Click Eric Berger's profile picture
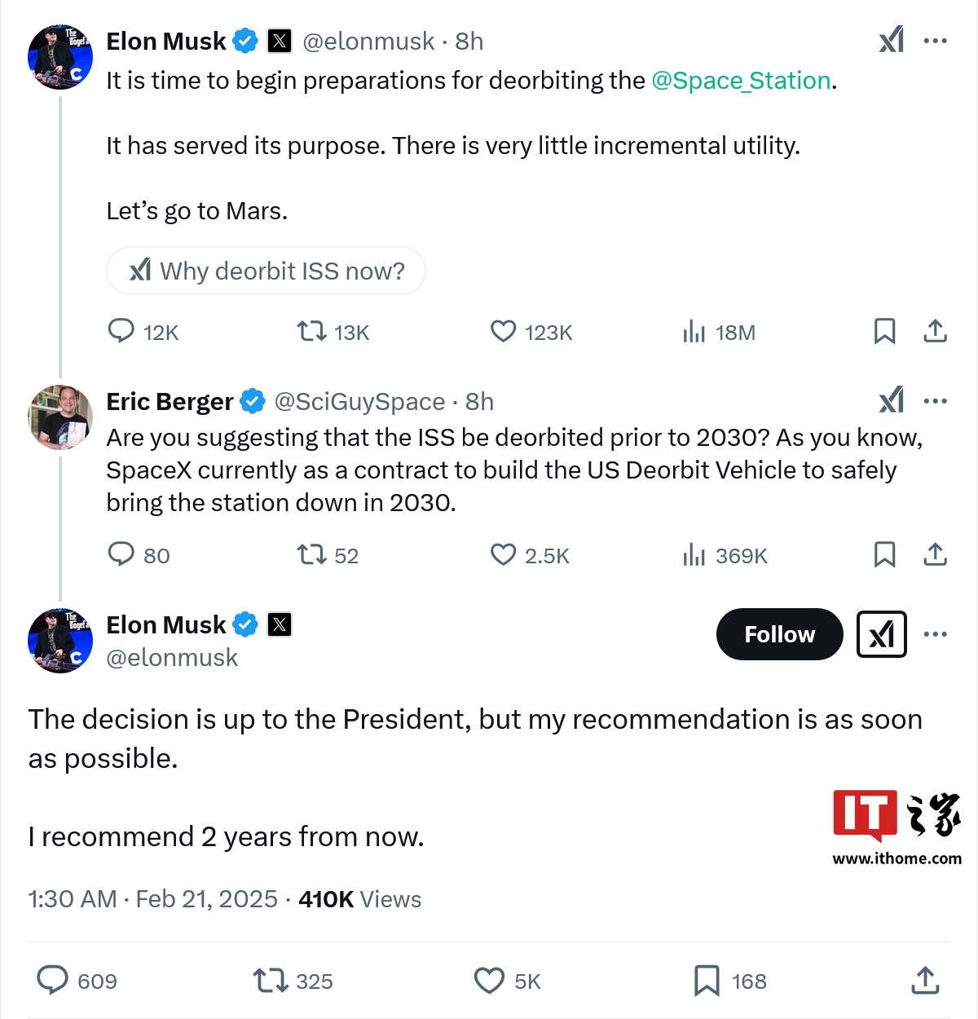978x1019 pixels. tap(59, 417)
